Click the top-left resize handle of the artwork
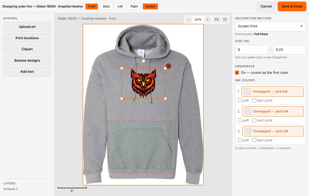309x196 pixels. click(122, 68)
